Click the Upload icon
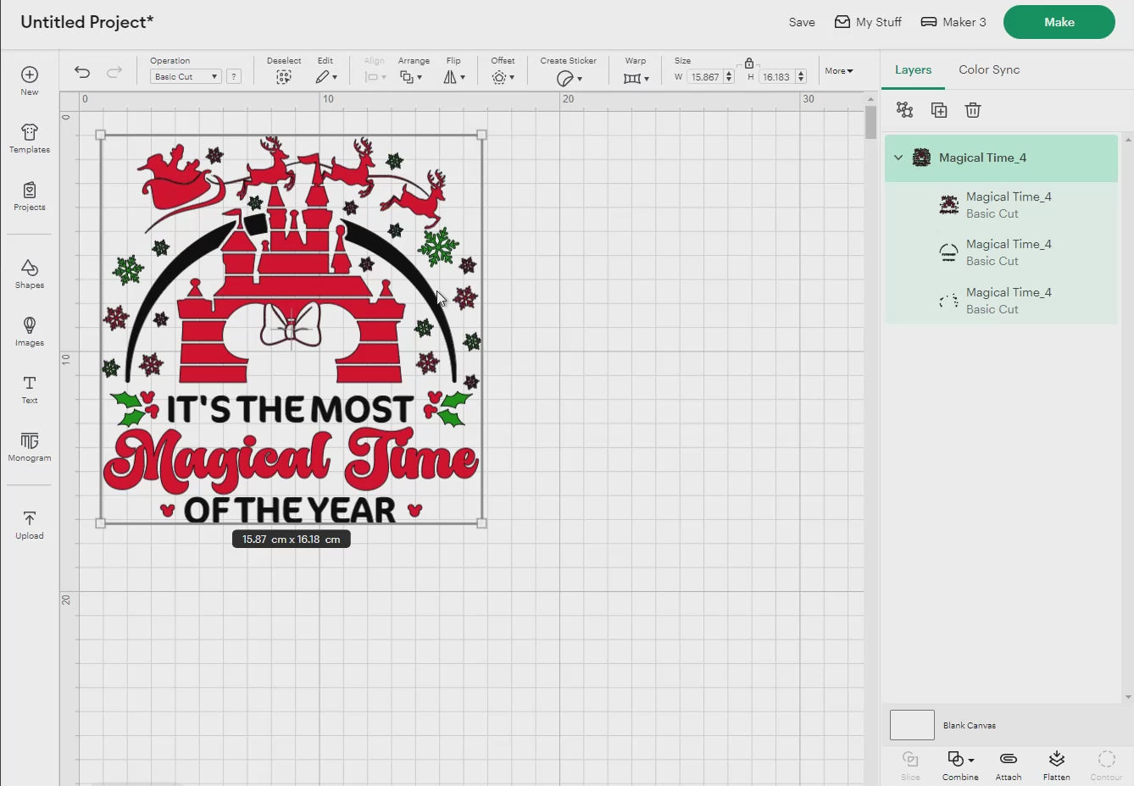Screen dimensions: 1134x786 30,518
